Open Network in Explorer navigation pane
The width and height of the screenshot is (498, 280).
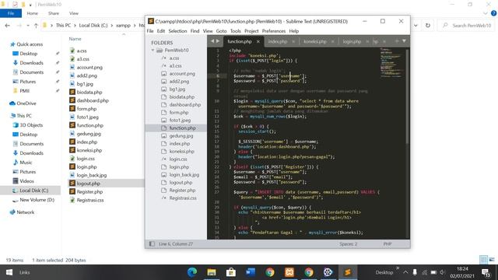tap(25, 212)
